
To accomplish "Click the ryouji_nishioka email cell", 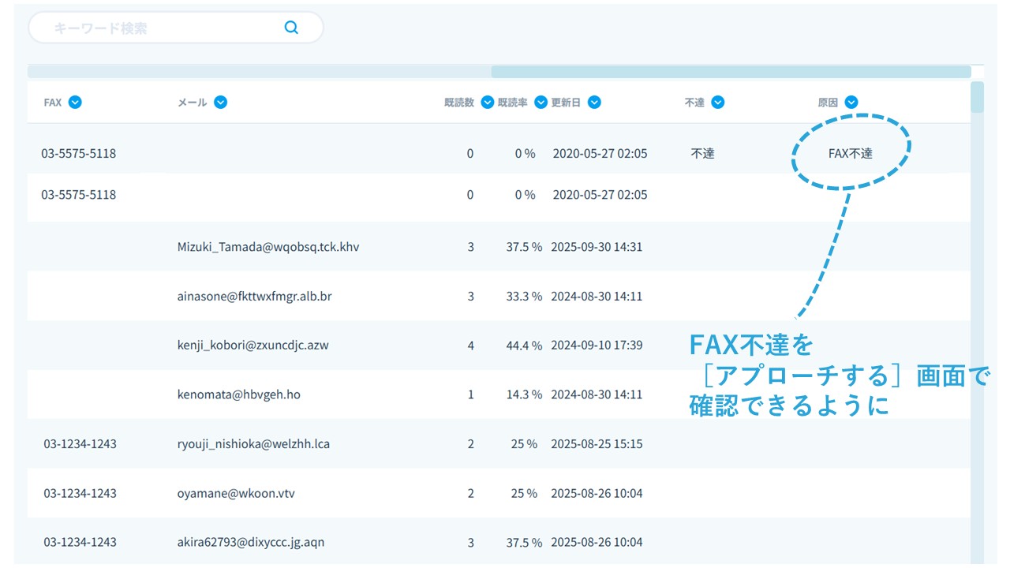I will point(253,443).
